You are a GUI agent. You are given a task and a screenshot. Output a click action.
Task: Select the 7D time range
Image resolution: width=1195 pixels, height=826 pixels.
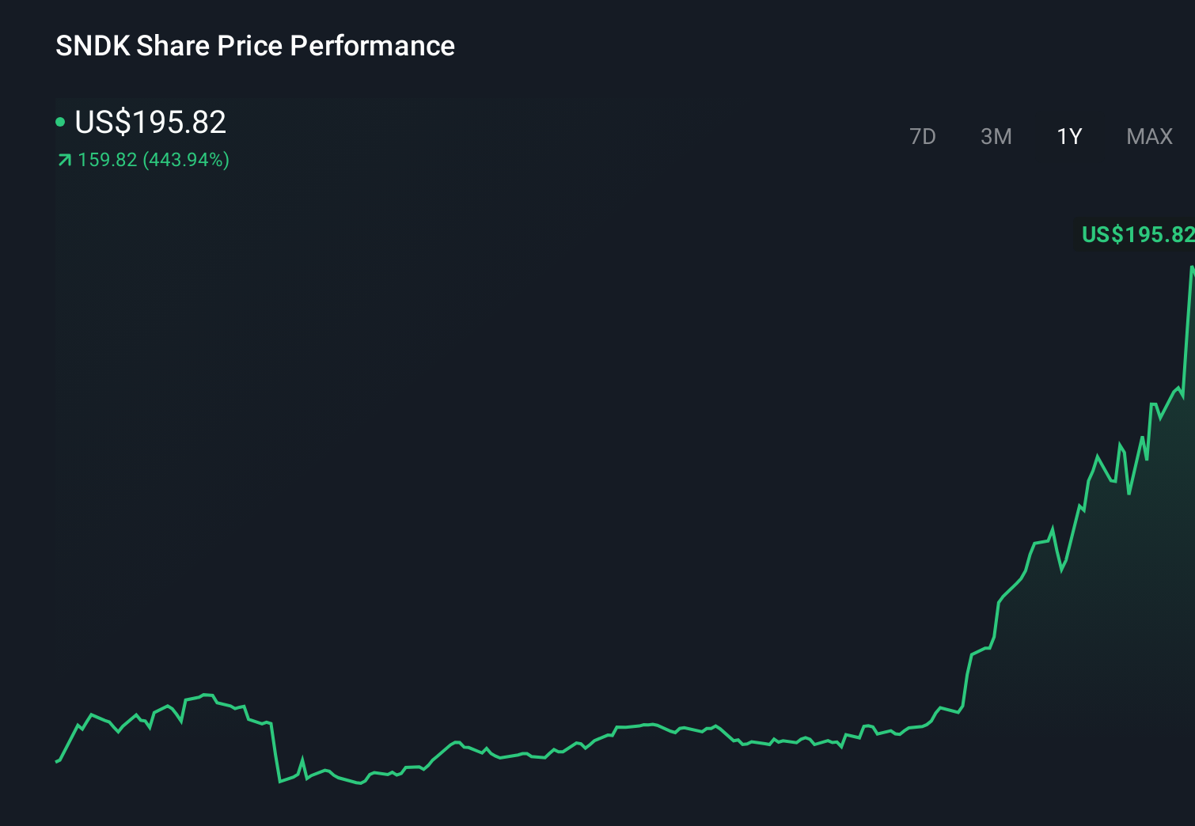pyautogui.click(x=923, y=136)
